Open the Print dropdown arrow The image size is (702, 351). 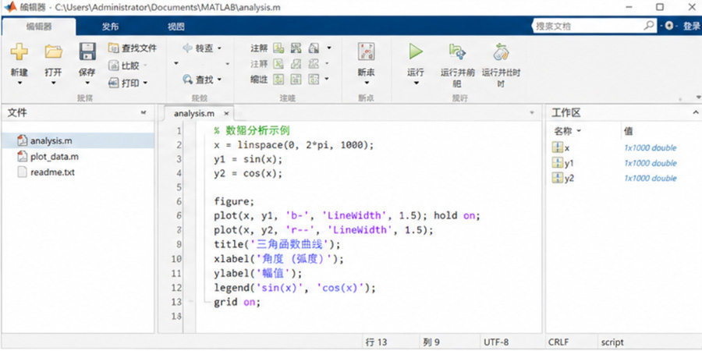click(145, 83)
